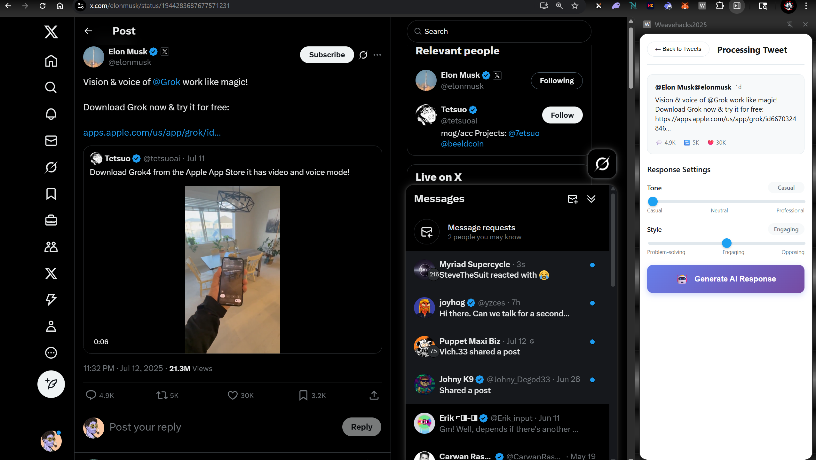
Task: Open Communities icon in sidebar
Action: tap(51, 247)
